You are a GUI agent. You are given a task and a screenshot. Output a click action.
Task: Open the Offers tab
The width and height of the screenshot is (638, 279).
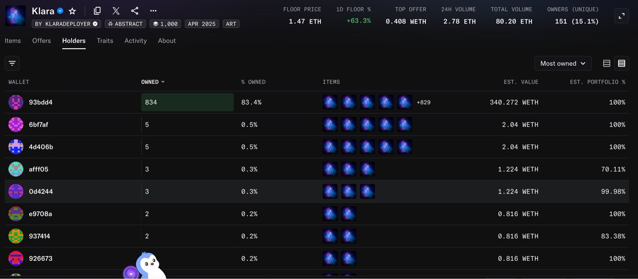[x=41, y=41]
